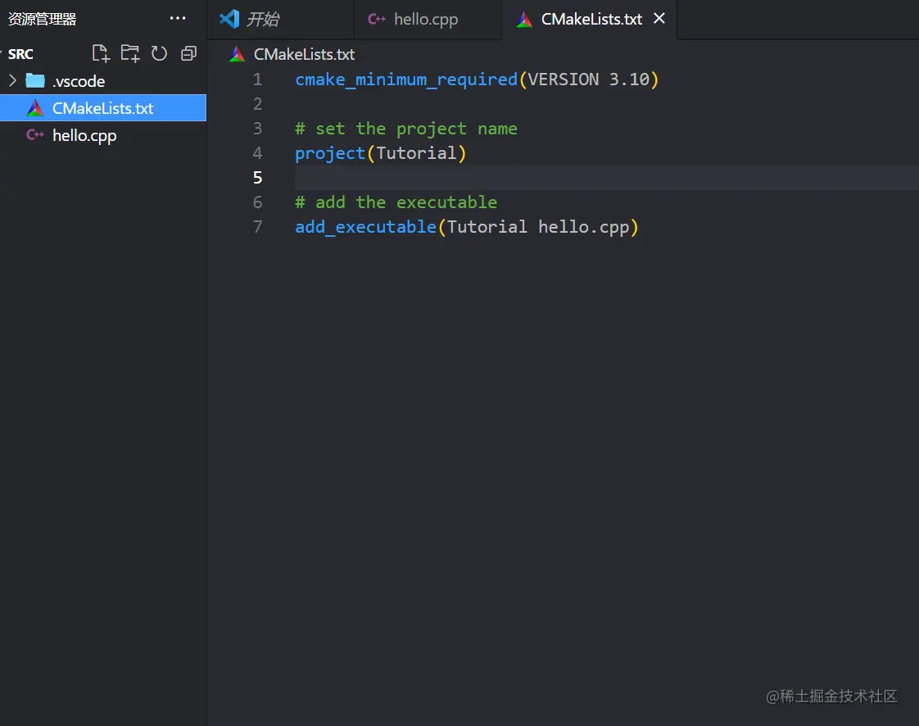Image resolution: width=919 pixels, height=726 pixels.
Task: Switch to the hello.cpp editor tab
Action: (x=428, y=20)
